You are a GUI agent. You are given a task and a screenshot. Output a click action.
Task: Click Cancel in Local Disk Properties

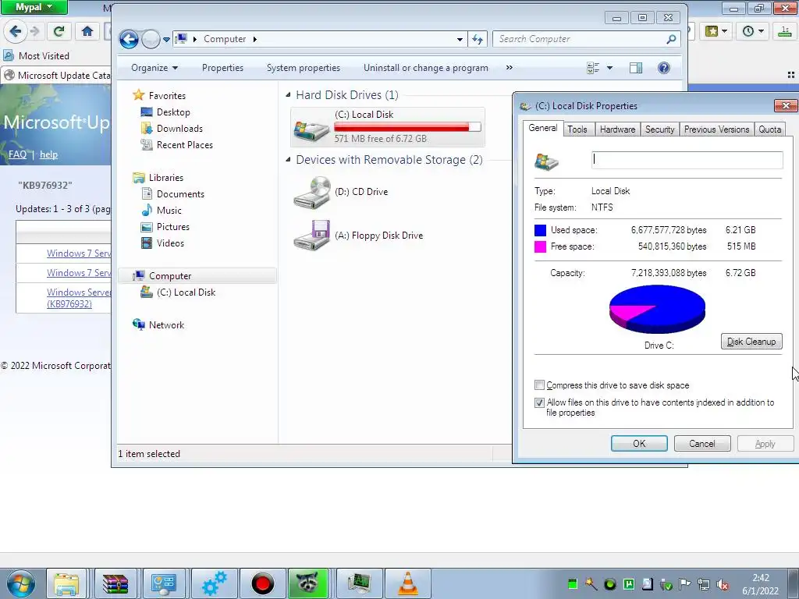[702, 444]
